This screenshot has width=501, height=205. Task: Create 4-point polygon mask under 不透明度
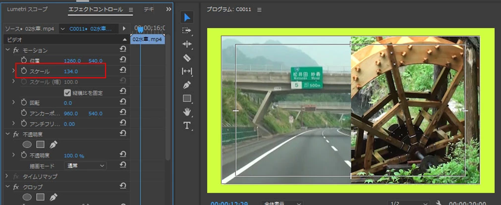40,145
